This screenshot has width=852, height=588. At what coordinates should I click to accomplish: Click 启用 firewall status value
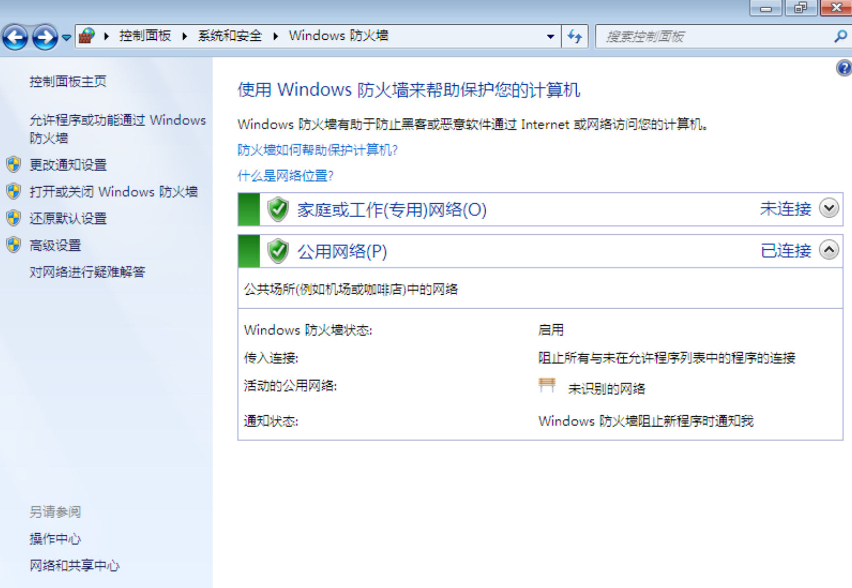[551, 330]
